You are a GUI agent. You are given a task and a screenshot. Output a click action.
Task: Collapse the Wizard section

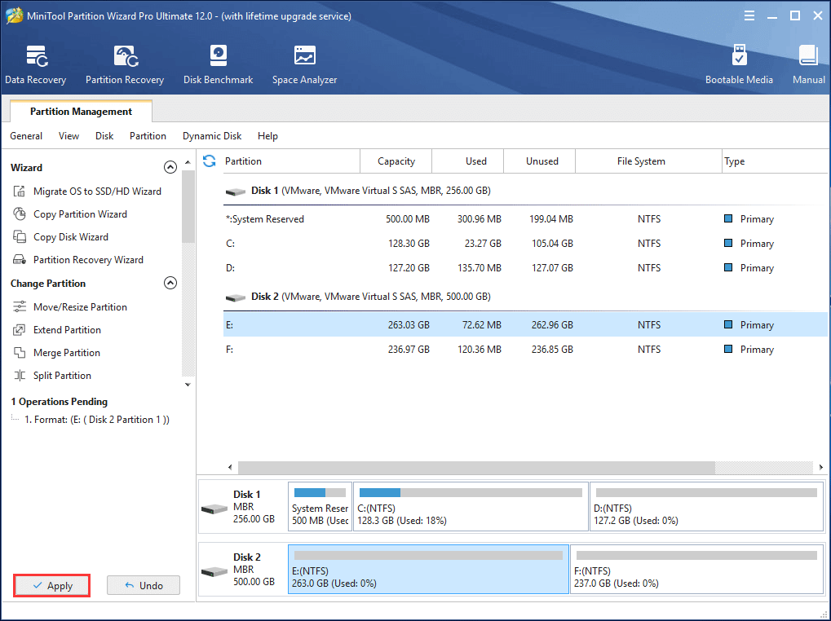170,166
